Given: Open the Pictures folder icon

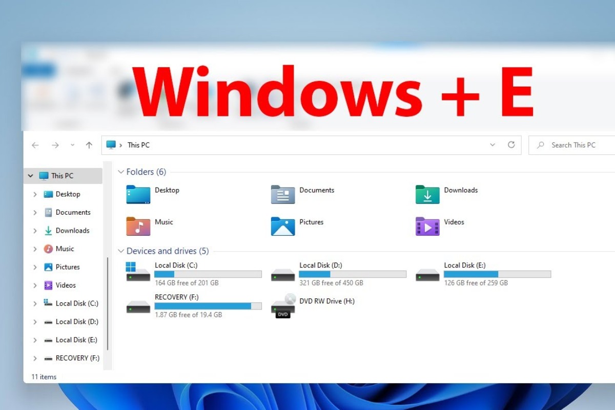Looking at the screenshot, I should pyautogui.click(x=283, y=227).
